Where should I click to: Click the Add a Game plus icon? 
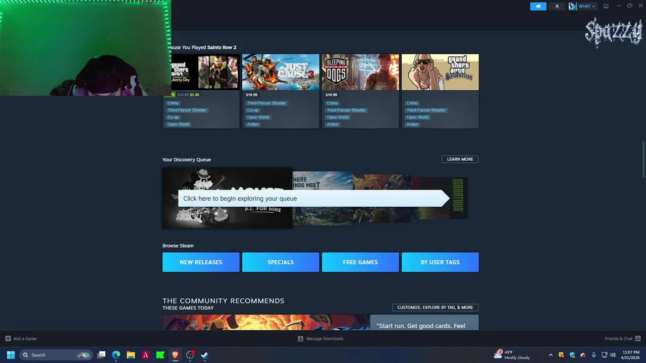click(8, 339)
